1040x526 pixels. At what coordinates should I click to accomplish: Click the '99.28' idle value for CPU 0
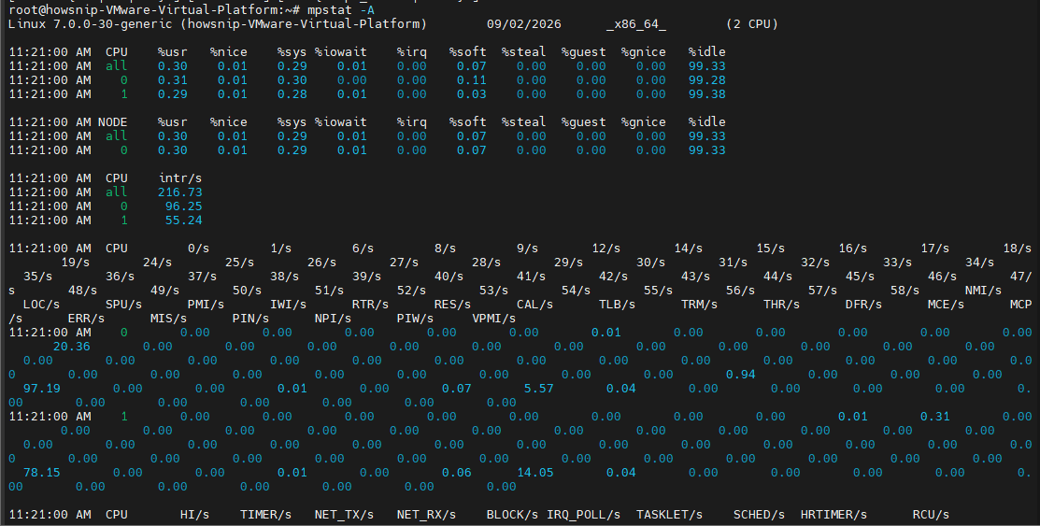tap(707, 80)
